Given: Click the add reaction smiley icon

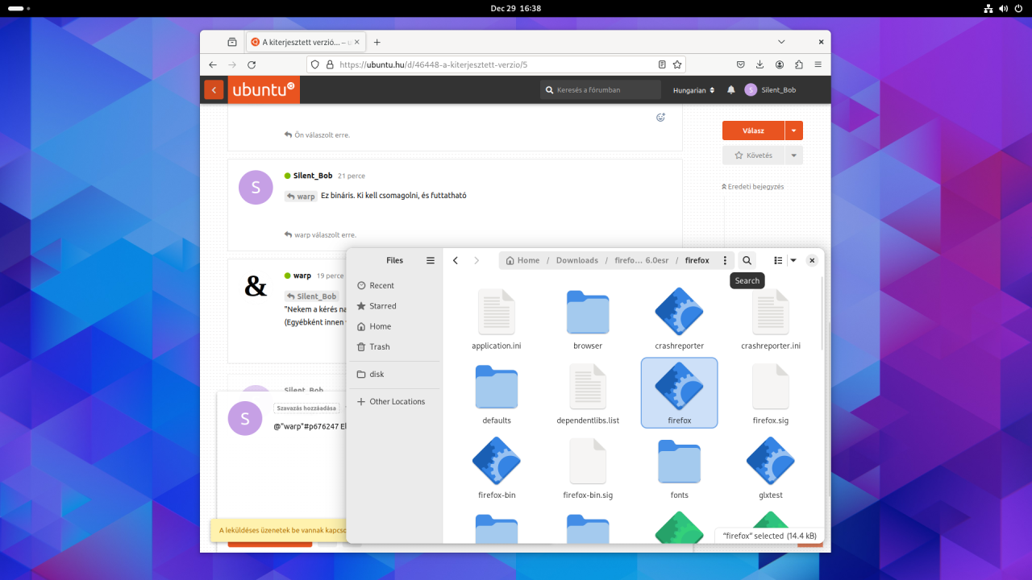Looking at the screenshot, I should (x=660, y=118).
